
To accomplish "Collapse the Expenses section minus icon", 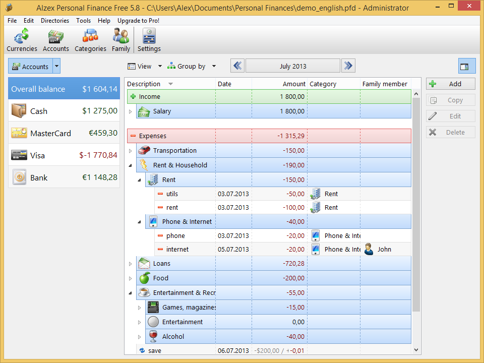I will coord(133,136).
